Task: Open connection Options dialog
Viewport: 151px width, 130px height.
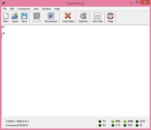Action: (83, 18)
